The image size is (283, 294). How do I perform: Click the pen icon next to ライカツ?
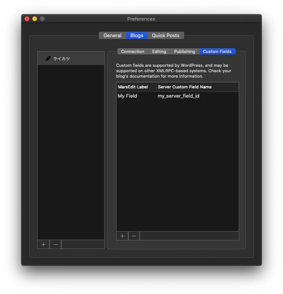pos(48,58)
